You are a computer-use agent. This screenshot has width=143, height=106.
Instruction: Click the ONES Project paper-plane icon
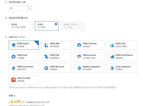tap(14, 45)
